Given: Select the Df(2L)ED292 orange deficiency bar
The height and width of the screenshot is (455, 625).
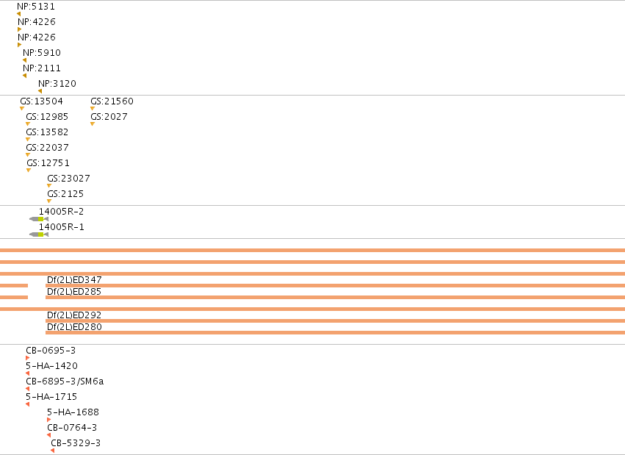Looking at the screenshot, I should point(335,320).
